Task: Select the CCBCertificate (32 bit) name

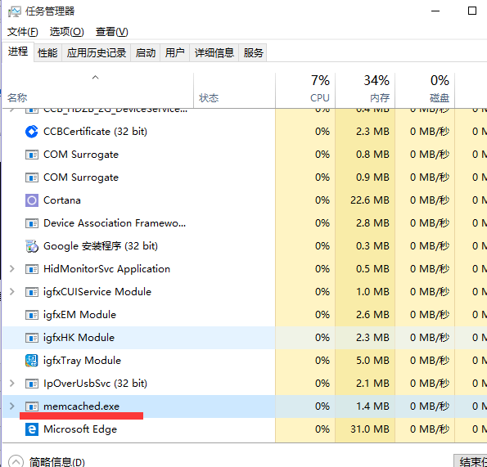Action: pyautogui.click(x=95, y=132)
